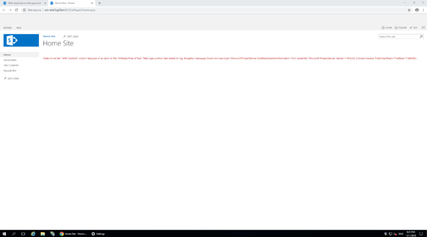Go back in the browser

point(4,10)
